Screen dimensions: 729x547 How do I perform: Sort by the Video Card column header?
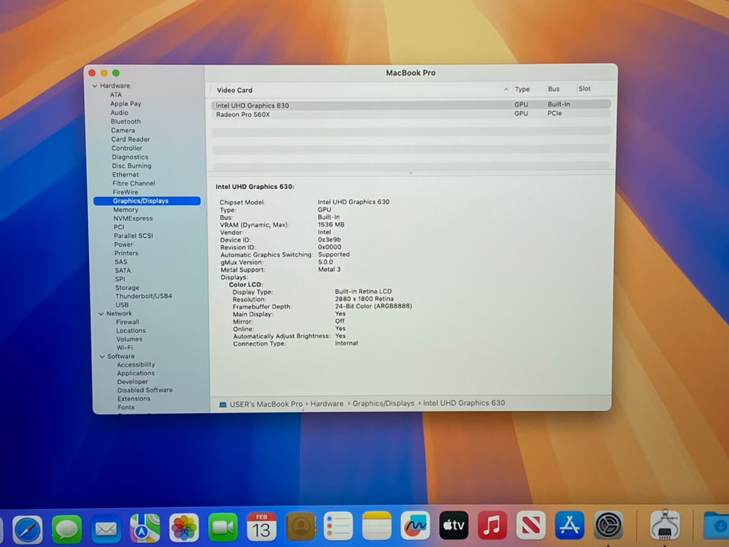pos(235,90)
